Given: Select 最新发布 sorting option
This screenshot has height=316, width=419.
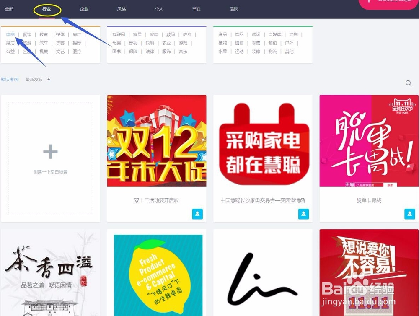Looking at the screenshot, I should point(34,79).
